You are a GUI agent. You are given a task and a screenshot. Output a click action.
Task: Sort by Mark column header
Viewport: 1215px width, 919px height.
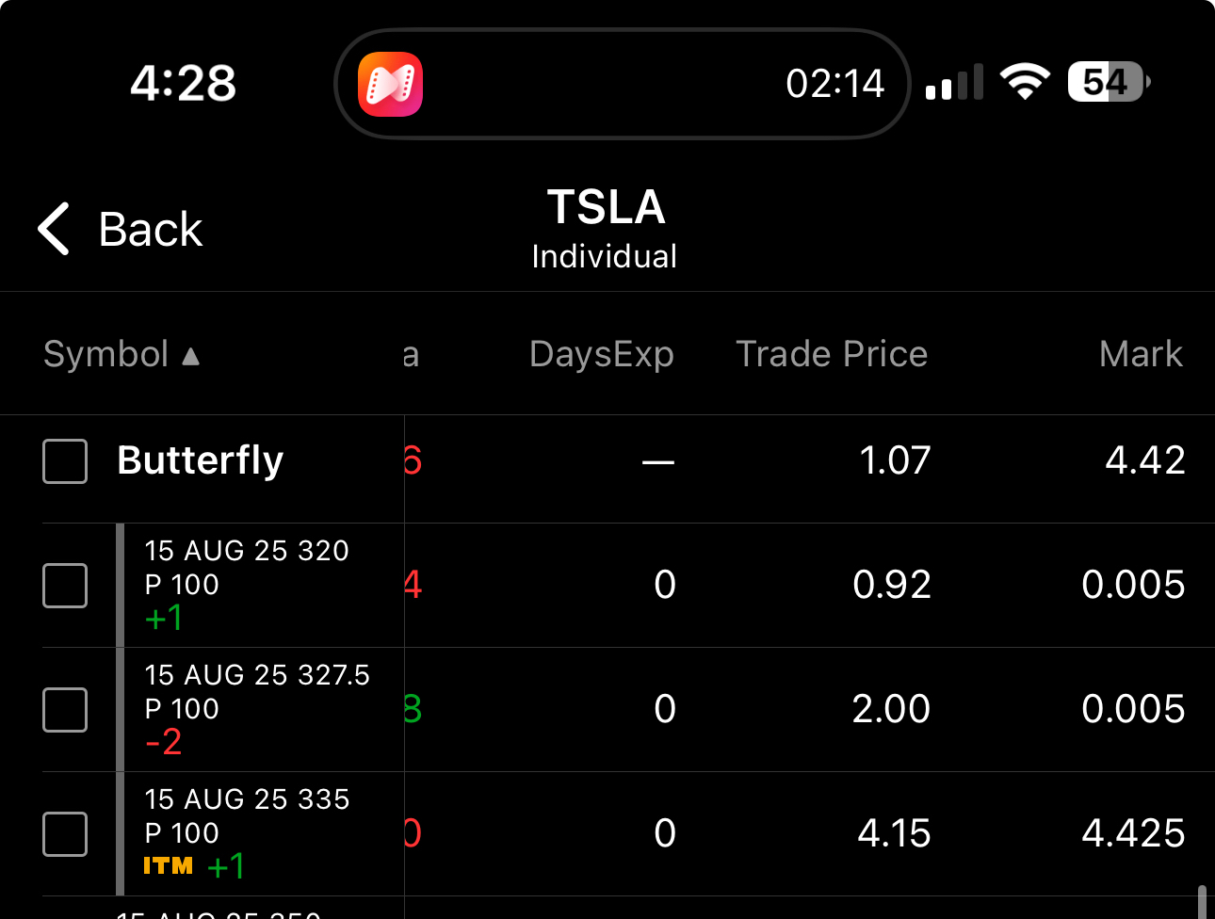tap(1140, 354)
